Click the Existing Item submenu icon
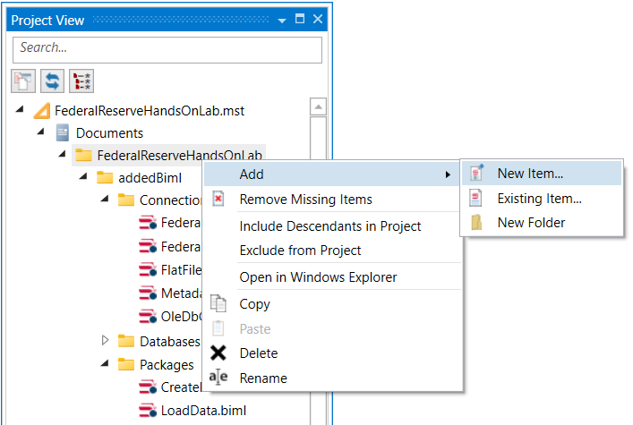633x425 pixels. (x=475, y=198)
